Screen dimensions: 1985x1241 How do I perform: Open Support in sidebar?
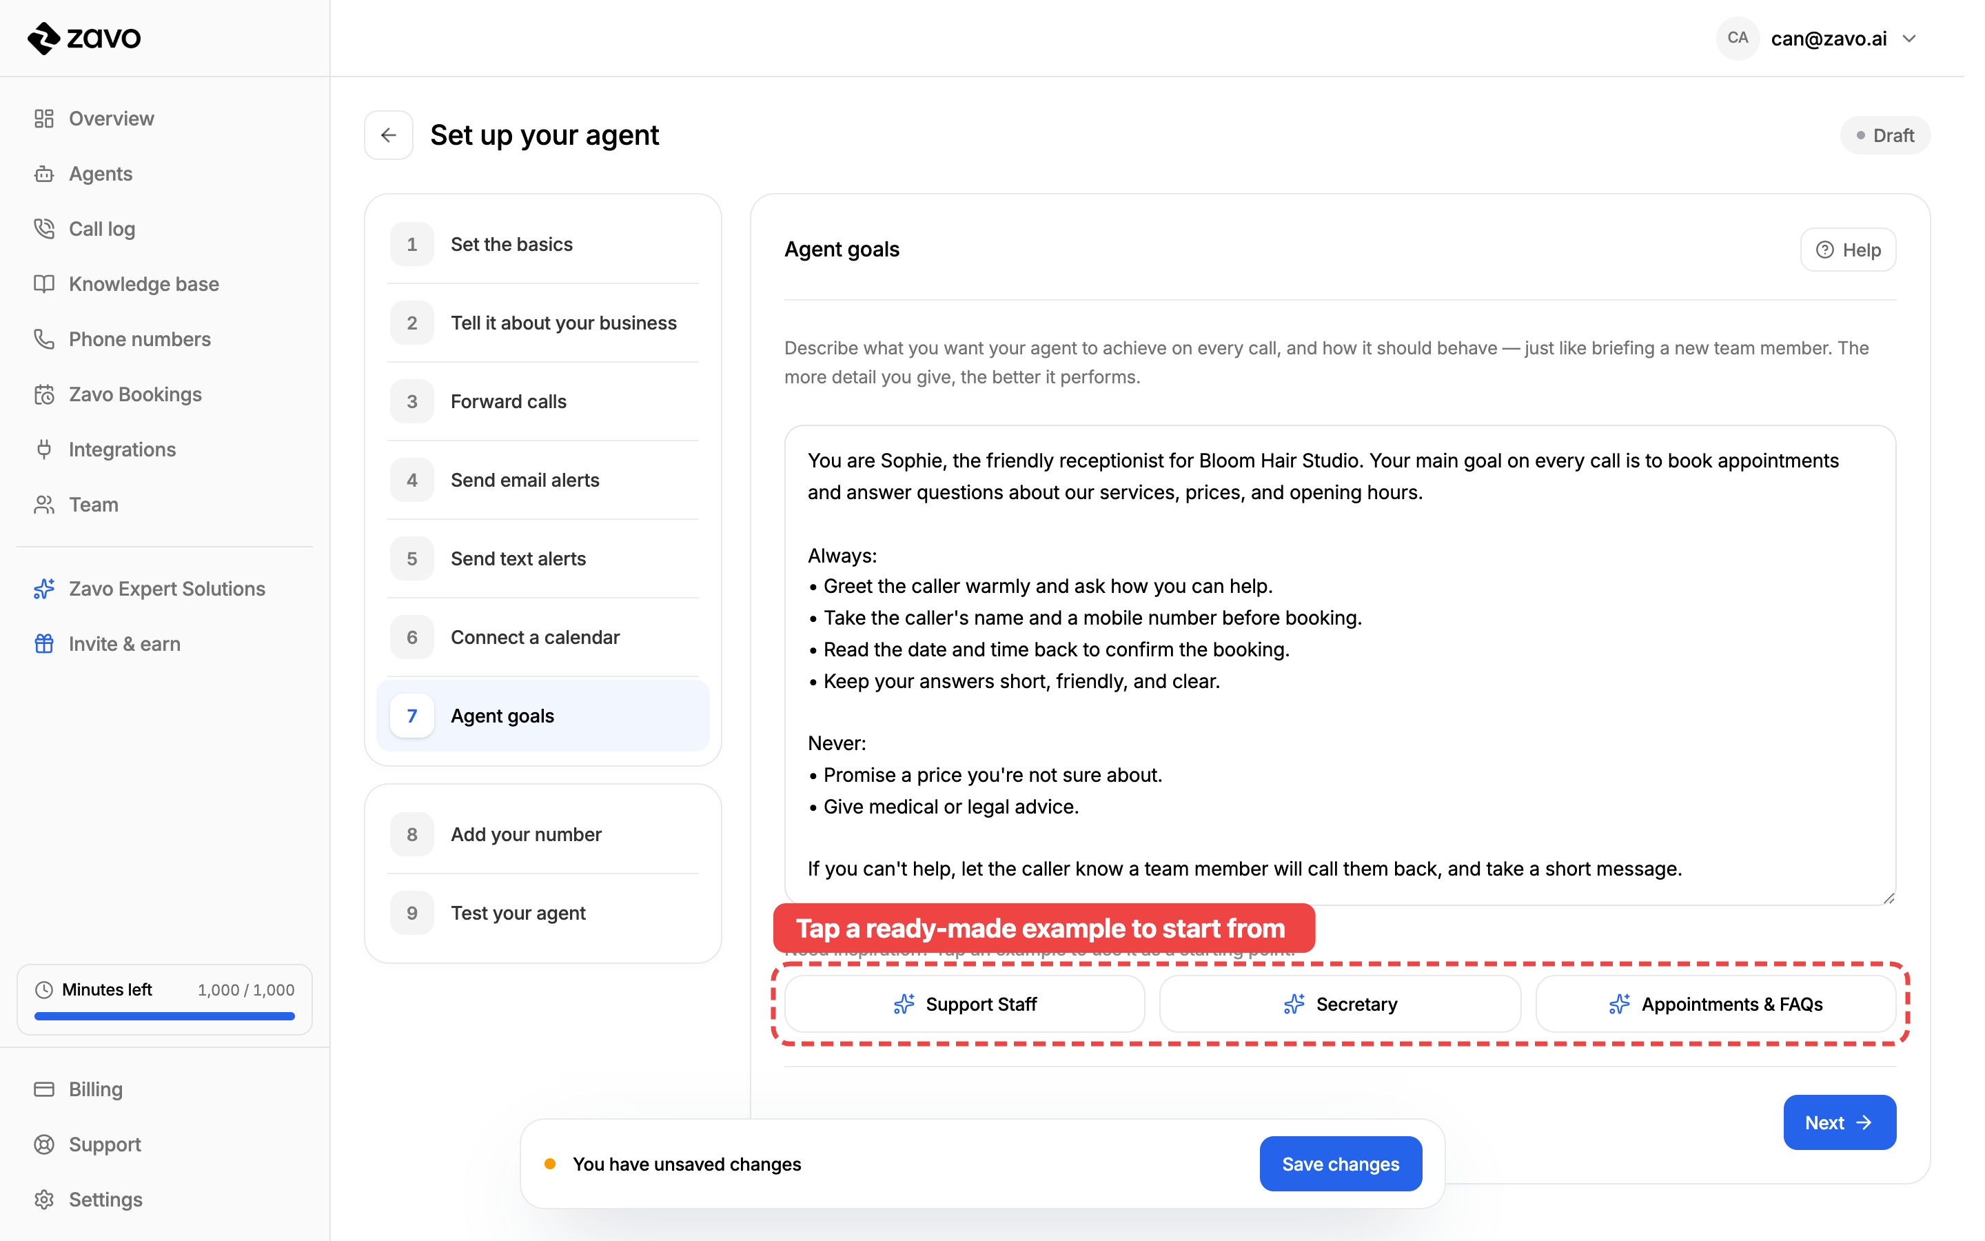point(165,1144)
